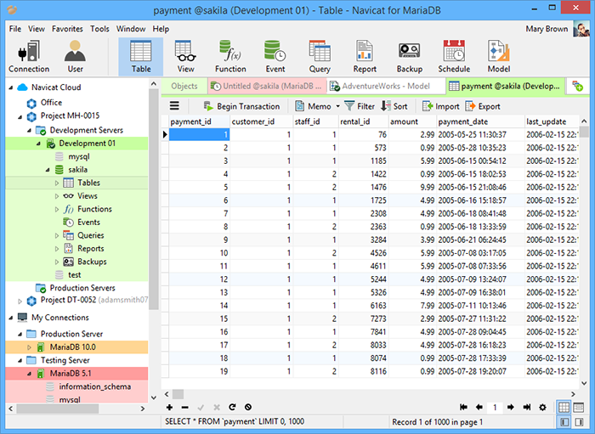Stop loading with the stop icon

[248, 407]
